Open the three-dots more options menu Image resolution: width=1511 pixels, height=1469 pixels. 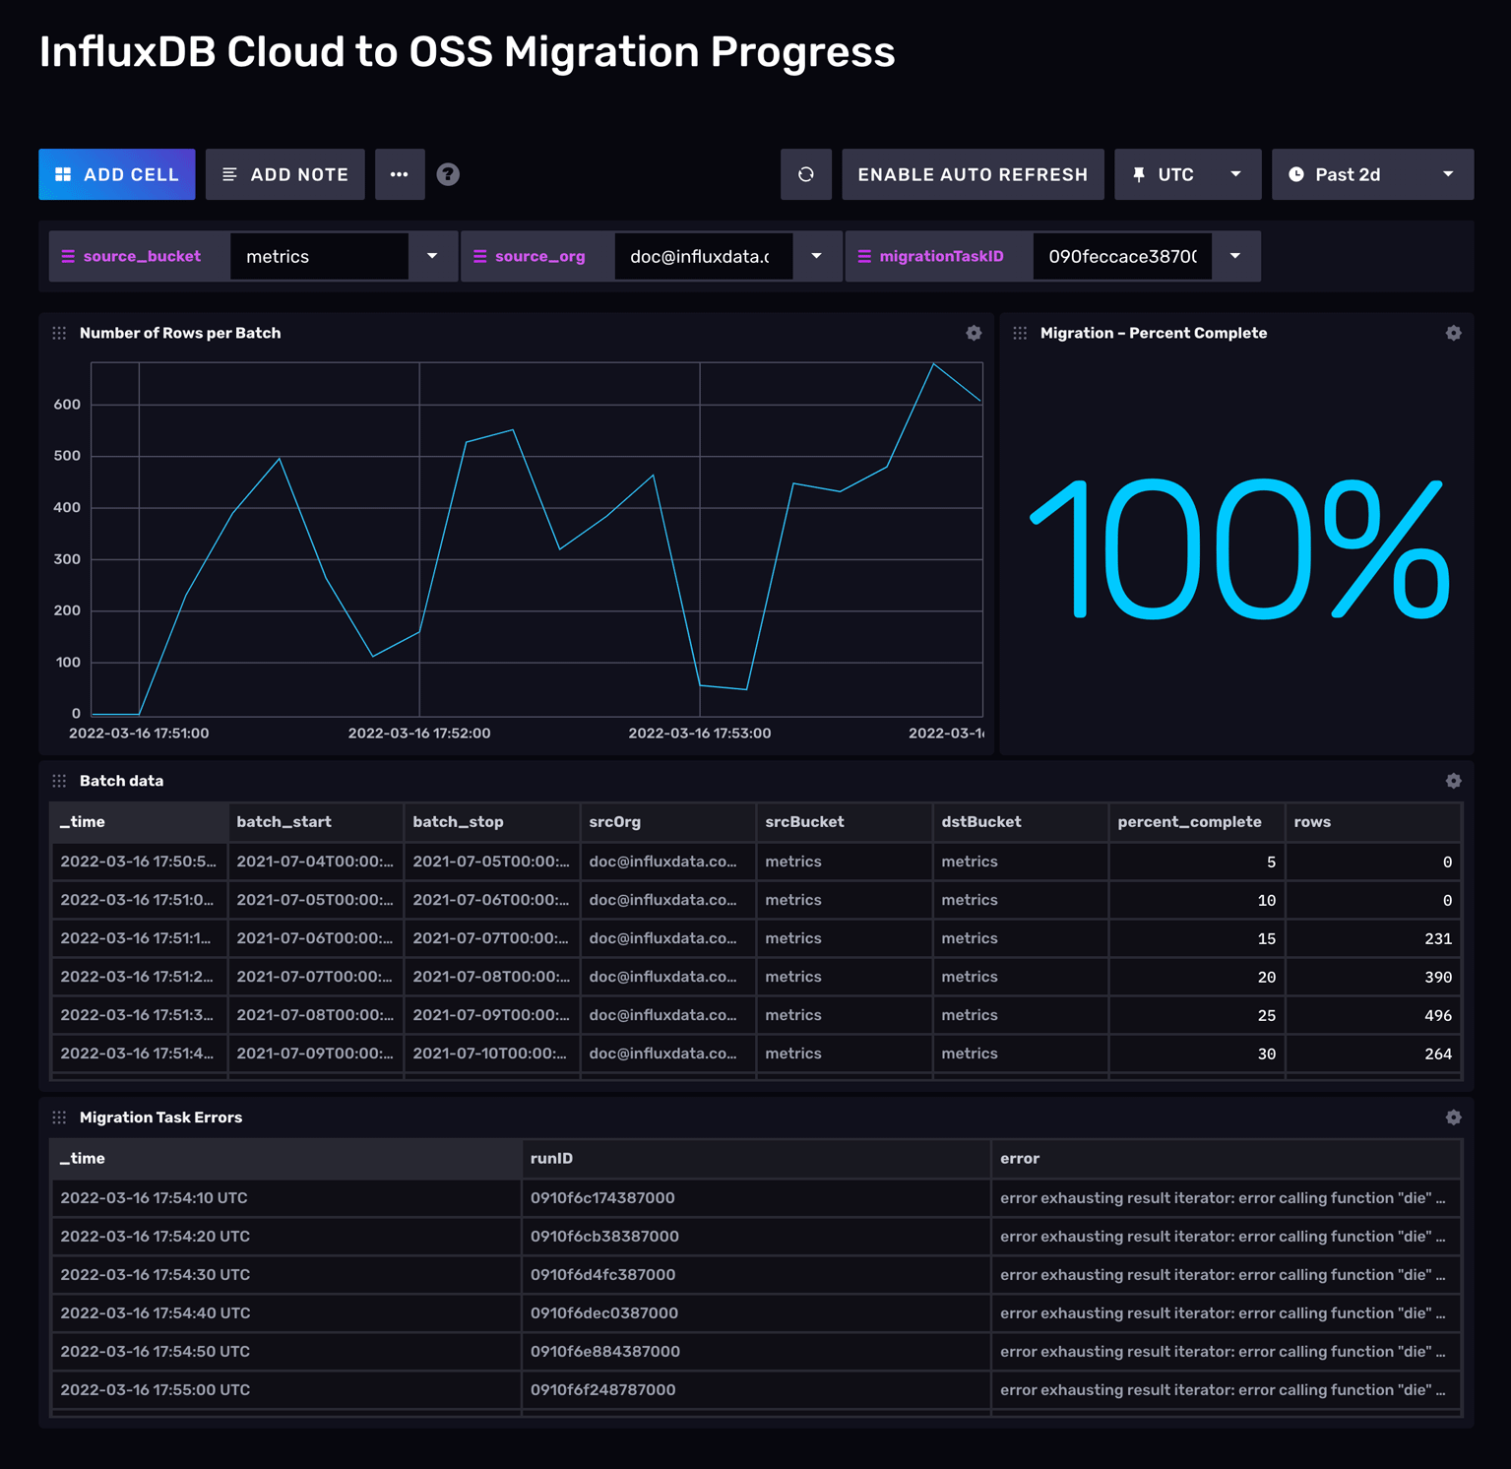[x=399, y=174]
